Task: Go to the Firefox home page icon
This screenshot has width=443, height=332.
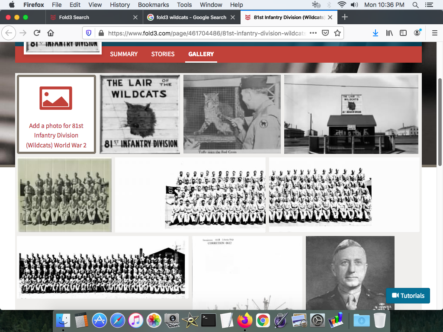Action: 51,33
